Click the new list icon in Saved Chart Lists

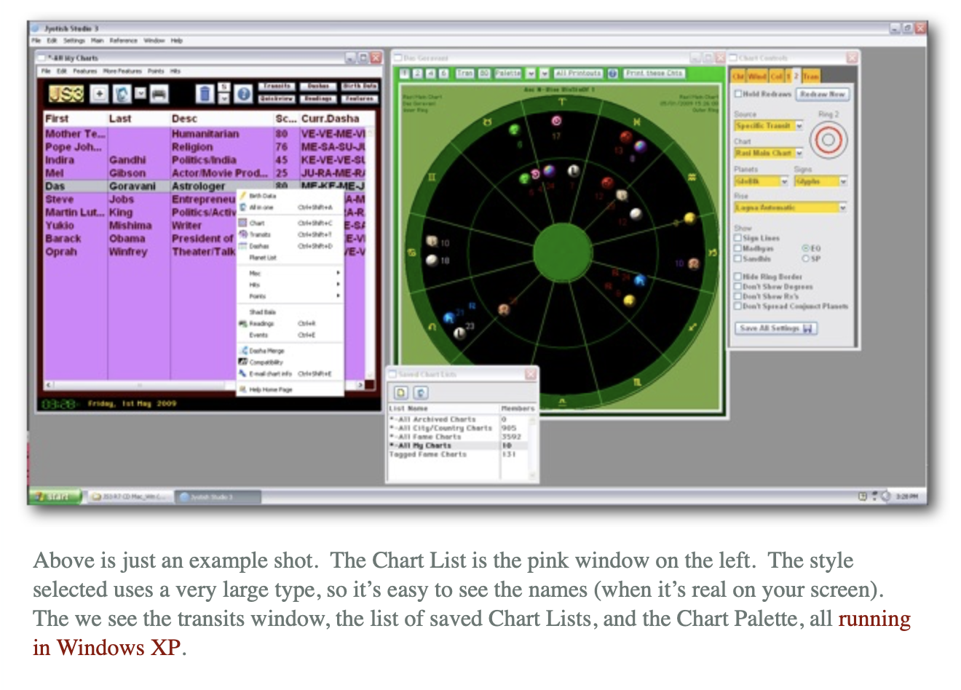401,392
